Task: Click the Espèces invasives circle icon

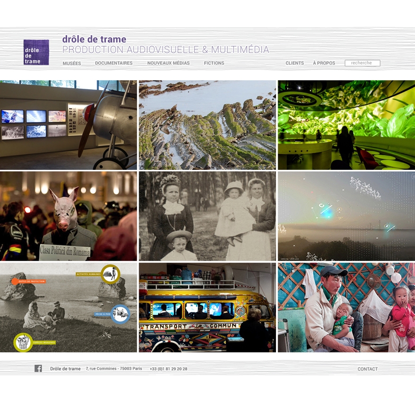Action: click(x=23, y=342)
